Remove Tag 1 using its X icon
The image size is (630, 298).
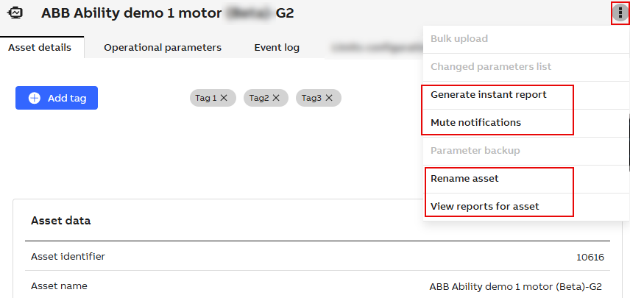pos(224,98)
